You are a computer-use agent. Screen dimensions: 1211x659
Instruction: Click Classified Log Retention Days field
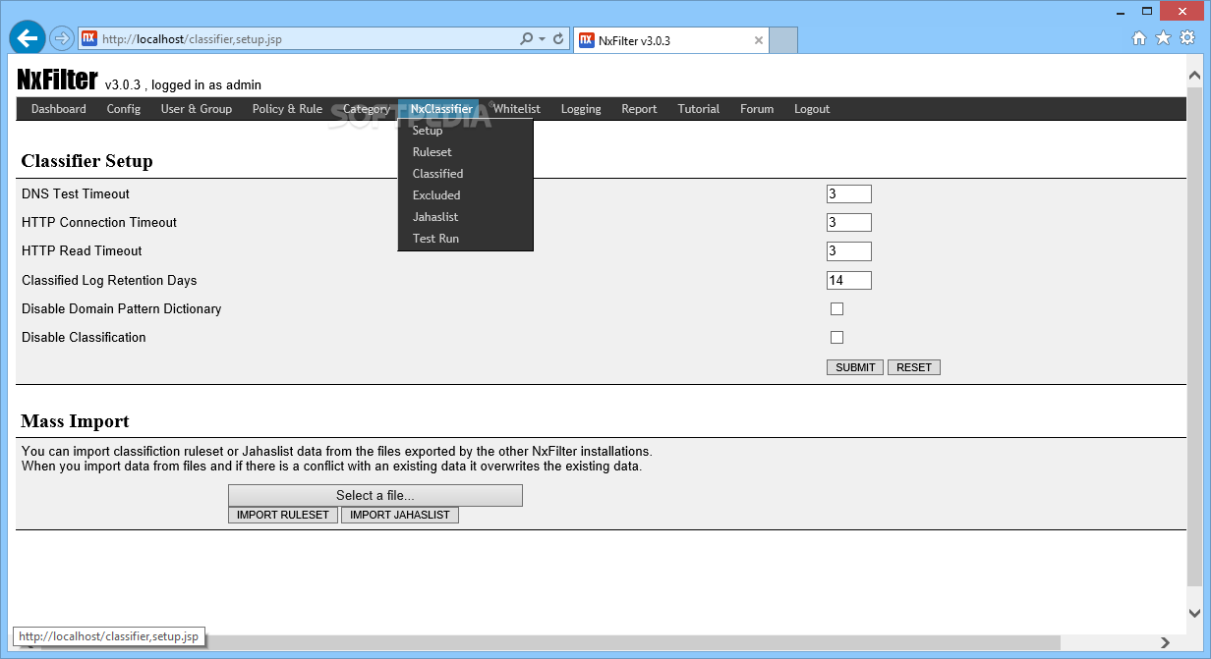tap(849, 281)
